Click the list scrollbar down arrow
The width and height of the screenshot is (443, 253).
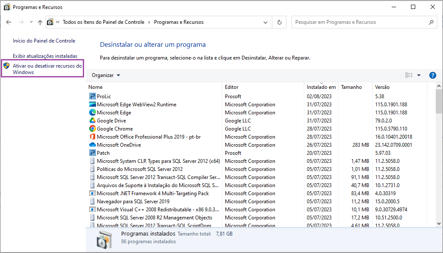[439, 224]
